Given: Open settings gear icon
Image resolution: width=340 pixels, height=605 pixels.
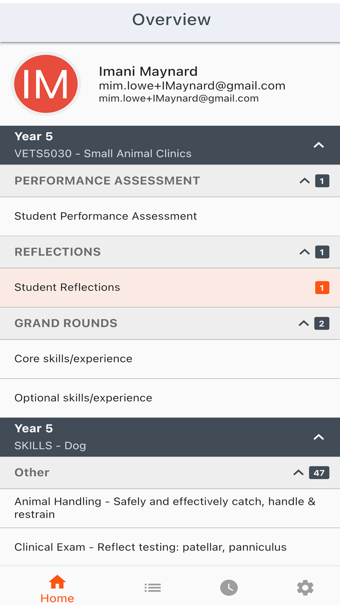Looking at the screenshot, I should [x=305, y=588].
